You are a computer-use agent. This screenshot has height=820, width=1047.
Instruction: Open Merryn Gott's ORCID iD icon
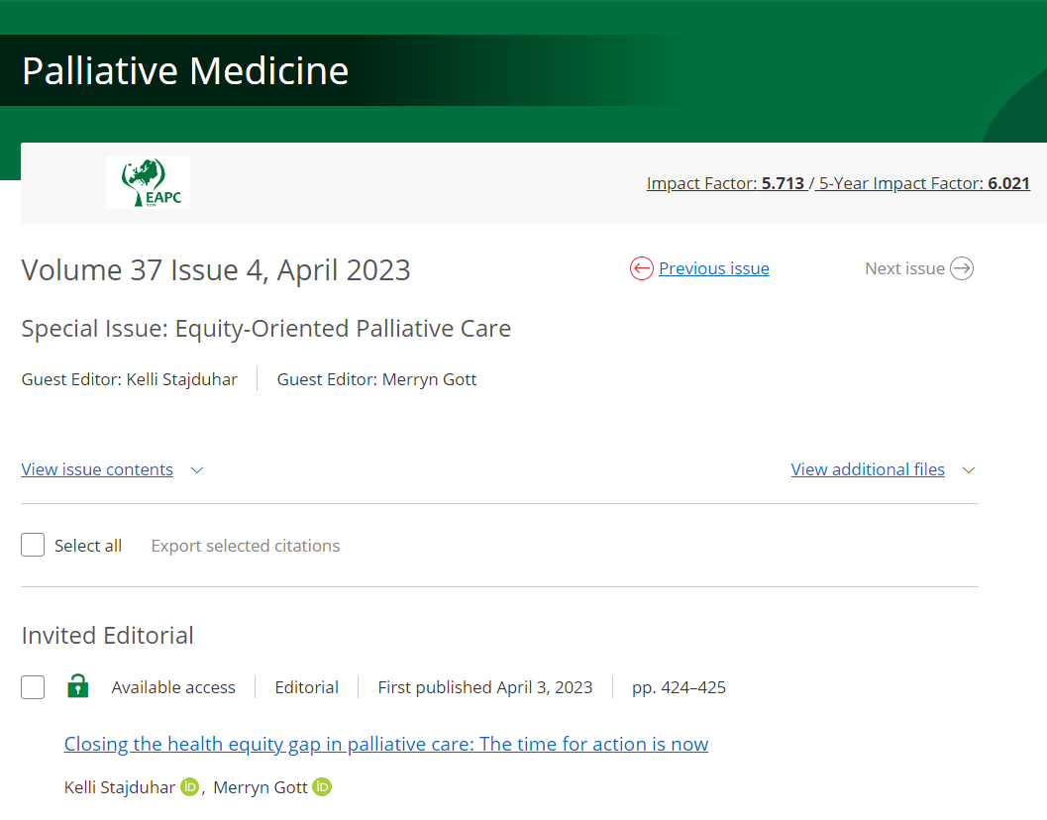coord(322,787)
